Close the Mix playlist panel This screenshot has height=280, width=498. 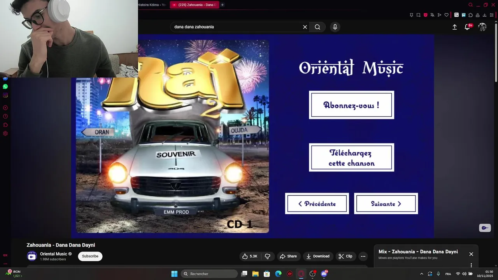click(471, 254)
